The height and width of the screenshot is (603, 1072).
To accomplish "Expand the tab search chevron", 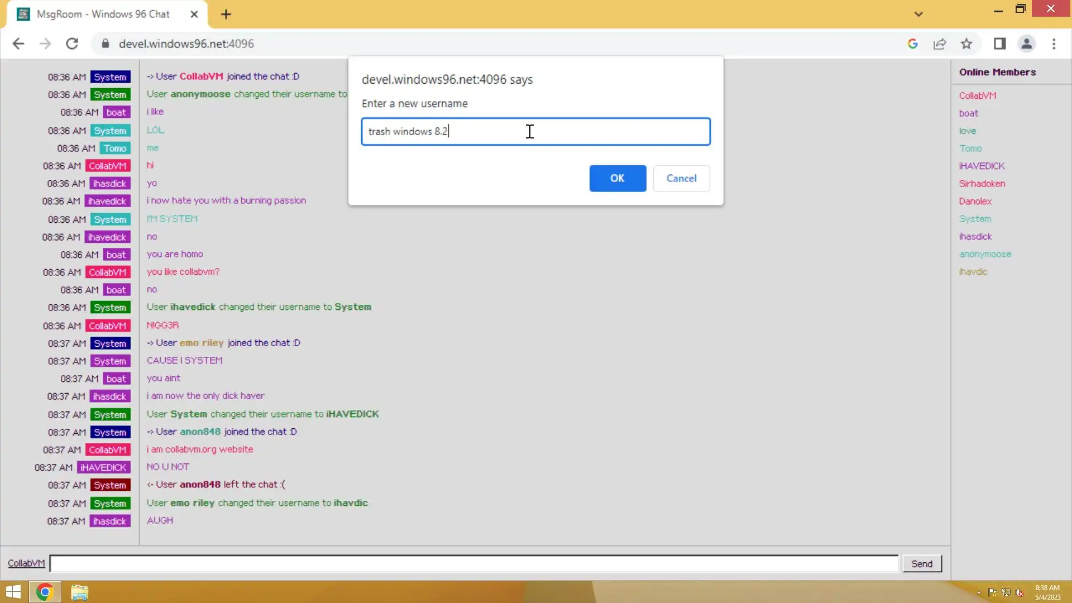I will click(918, 14).
